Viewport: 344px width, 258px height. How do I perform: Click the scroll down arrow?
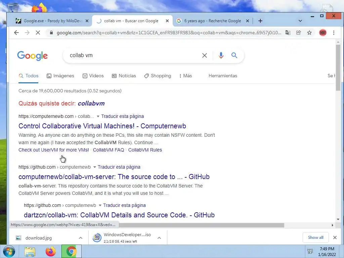338,219
